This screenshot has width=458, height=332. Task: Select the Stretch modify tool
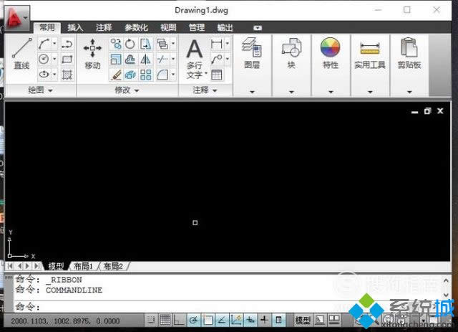click(145, 44)
